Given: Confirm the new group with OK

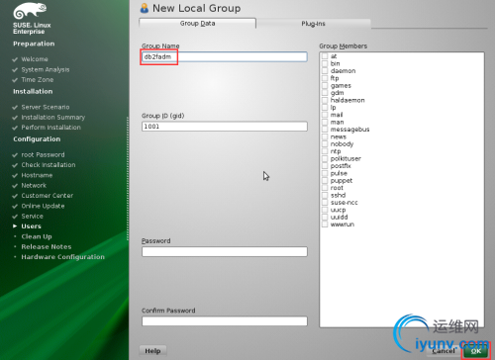Looking at the screenshot, I should click(475, 351).
